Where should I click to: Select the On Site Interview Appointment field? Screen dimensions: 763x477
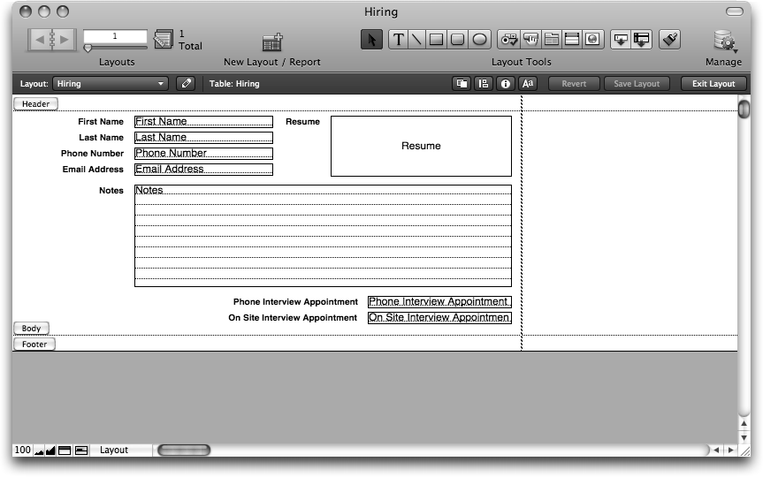tap(440, 317)
